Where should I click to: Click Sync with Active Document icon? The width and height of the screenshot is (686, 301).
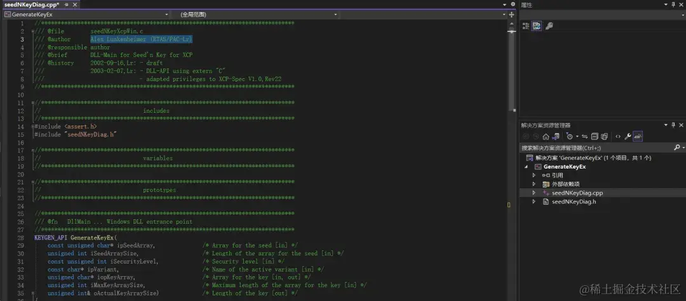[585, 136]
